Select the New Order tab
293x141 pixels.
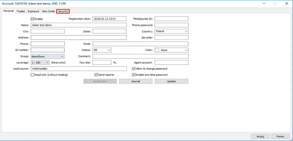click(x=49, y=11)
